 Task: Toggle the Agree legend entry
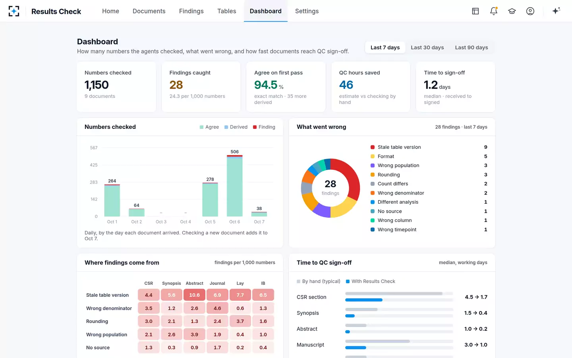click(209, 127)
